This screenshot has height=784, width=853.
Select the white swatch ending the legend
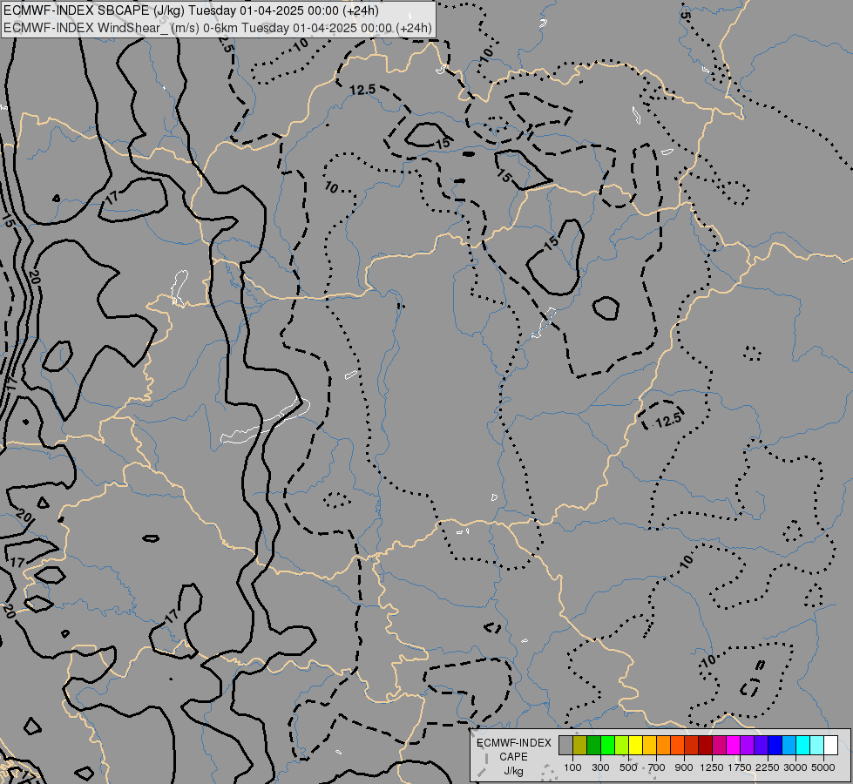tap(830, 745)
